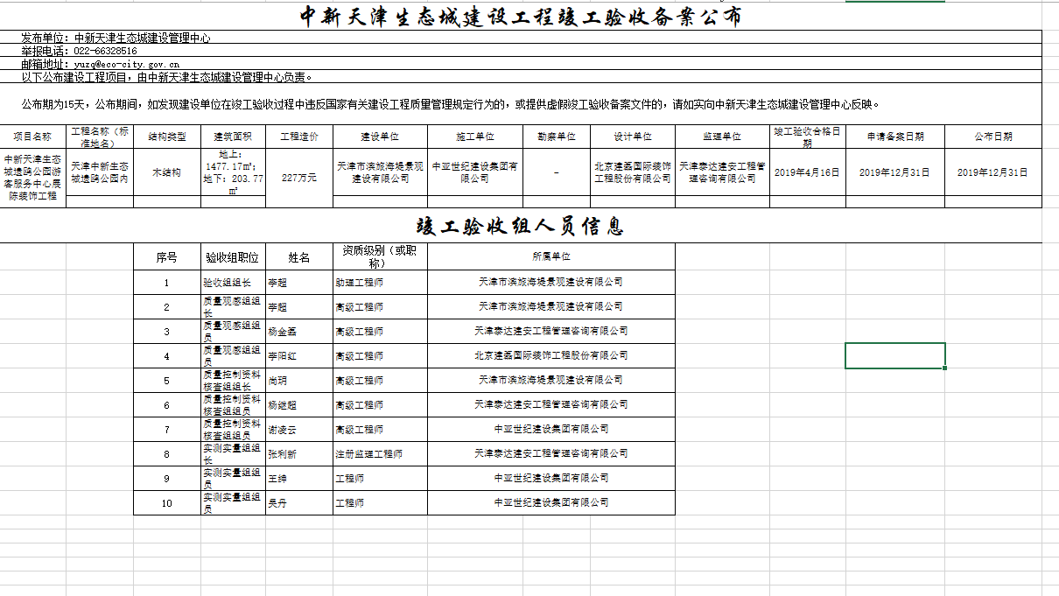
Task: Select the sequence number 5 cell
Action: tap(167, 381)
